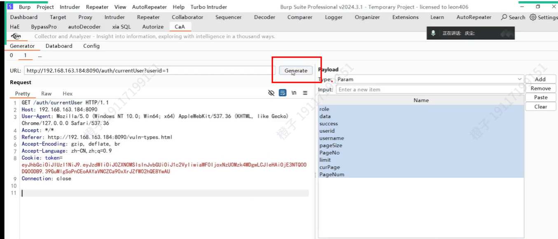Add new generator tab with ellipsis

40,55
